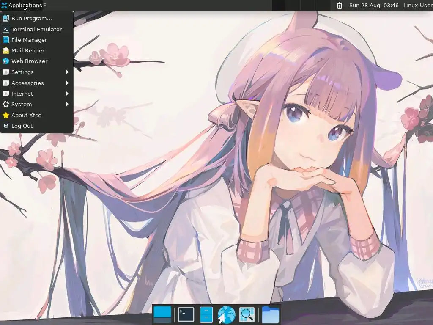The width and height of the screenshot is (433, 325).
Task: Launch Web Browser from Applications menu
Action: pos(36,61)
